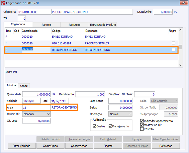Switch to the Recursos tab
Image resolution: width=189 pixels, height=153 pixels.
pos(74,25)
